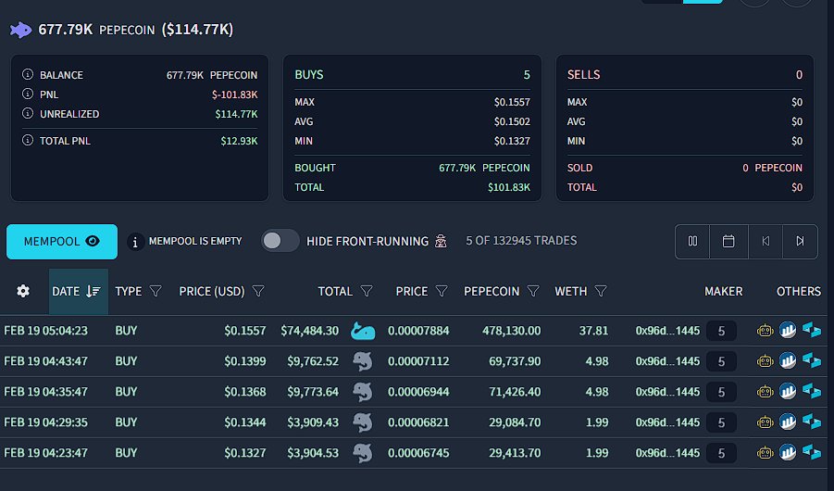The image size is (834, 491).
Task: Jump to the last trades page
Action: [x=800, y=241]
